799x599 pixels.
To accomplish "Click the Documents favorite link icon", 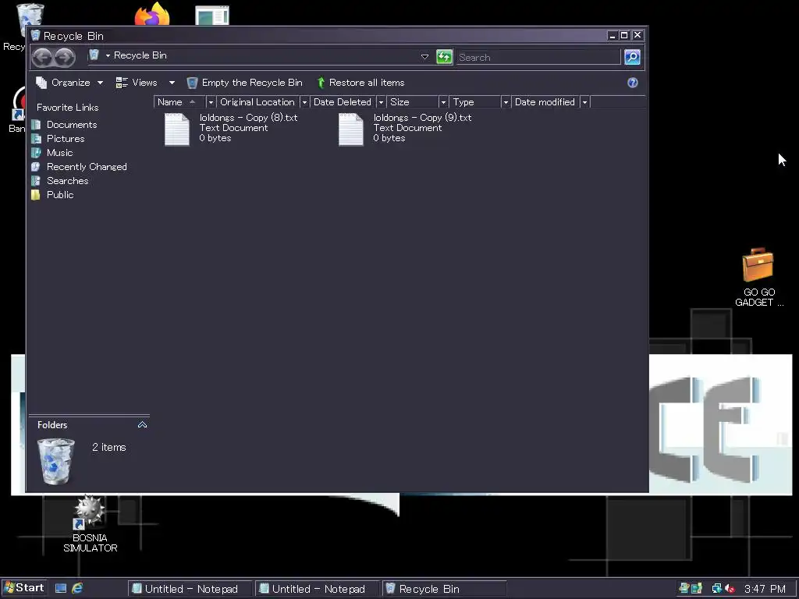I will (36, 125).
